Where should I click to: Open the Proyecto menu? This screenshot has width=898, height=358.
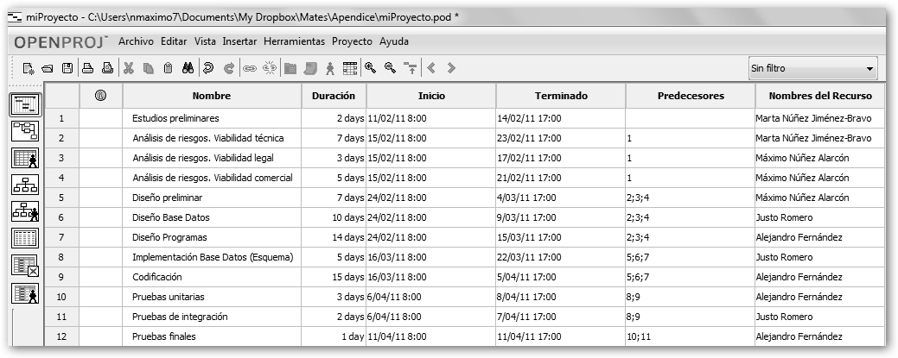point(352,41)
